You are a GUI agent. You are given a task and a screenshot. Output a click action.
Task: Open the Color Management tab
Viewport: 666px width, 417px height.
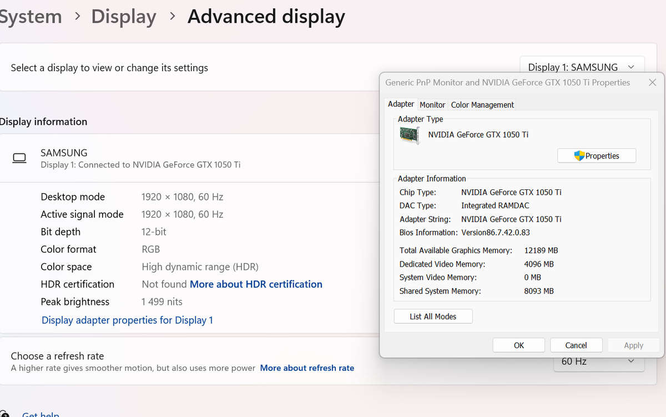482,104
